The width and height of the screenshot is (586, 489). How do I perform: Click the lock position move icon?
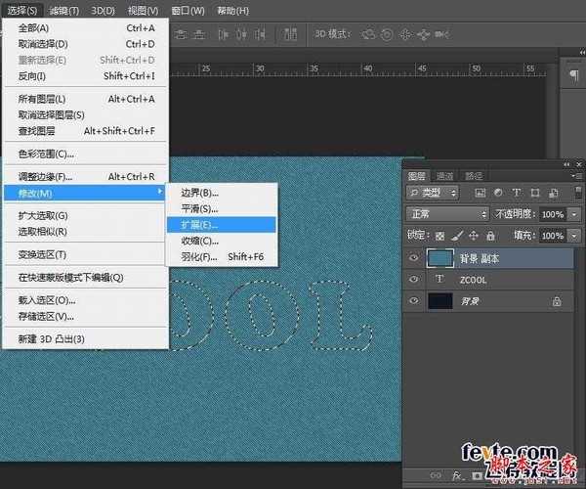[474, 236]
